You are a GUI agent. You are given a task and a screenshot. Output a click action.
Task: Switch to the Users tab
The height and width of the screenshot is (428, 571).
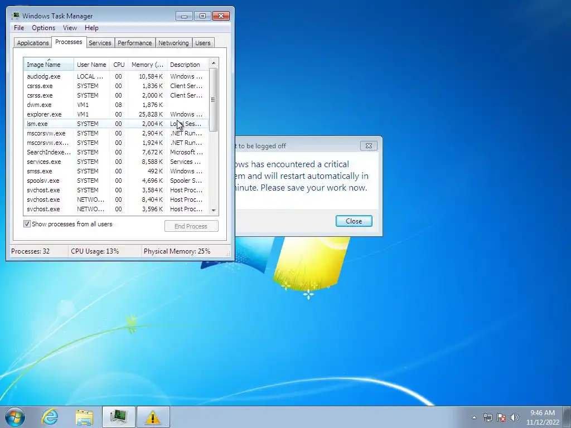[203, 42]
